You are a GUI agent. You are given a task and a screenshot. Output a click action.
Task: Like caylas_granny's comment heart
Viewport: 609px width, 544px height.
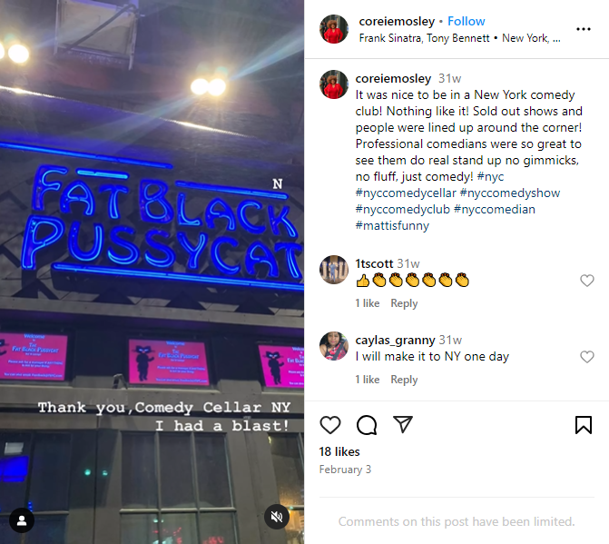click(x=587, y=356)
